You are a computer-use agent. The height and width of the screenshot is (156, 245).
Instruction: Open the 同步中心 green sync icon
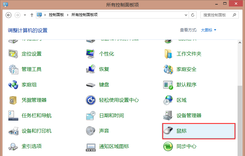point(168,146)
